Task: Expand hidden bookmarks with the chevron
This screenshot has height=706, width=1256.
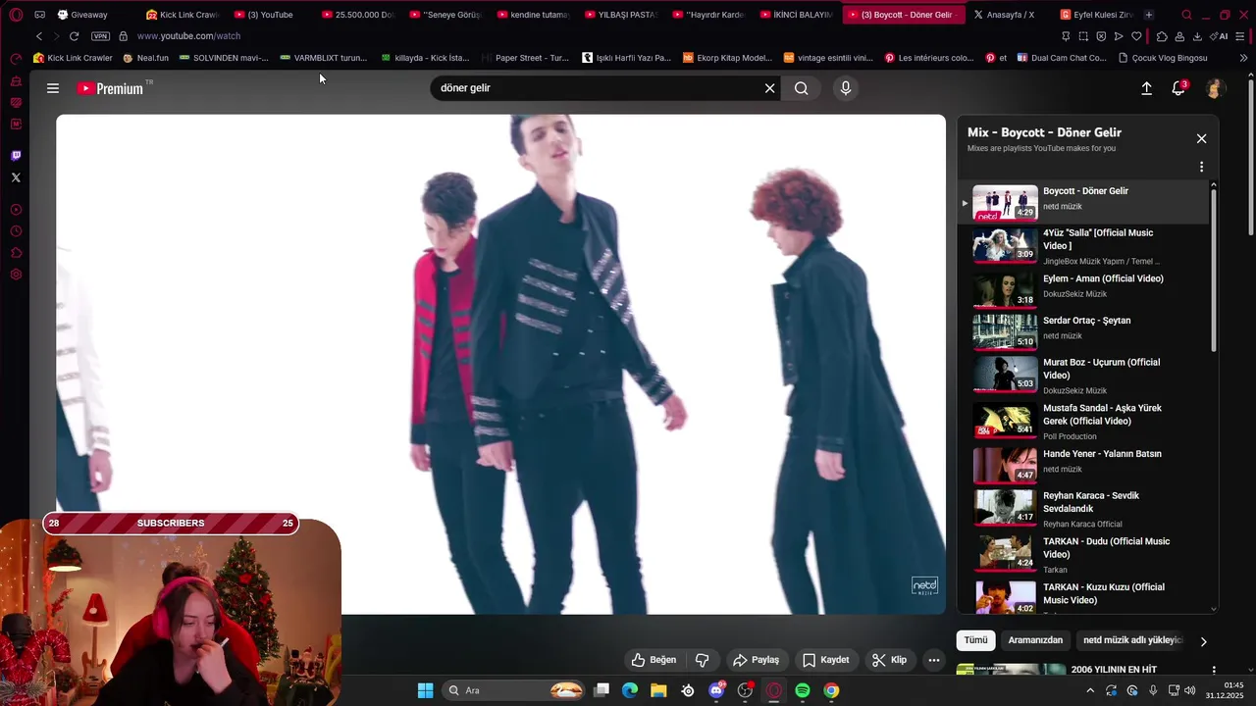Action: [x=1244, y=58]
